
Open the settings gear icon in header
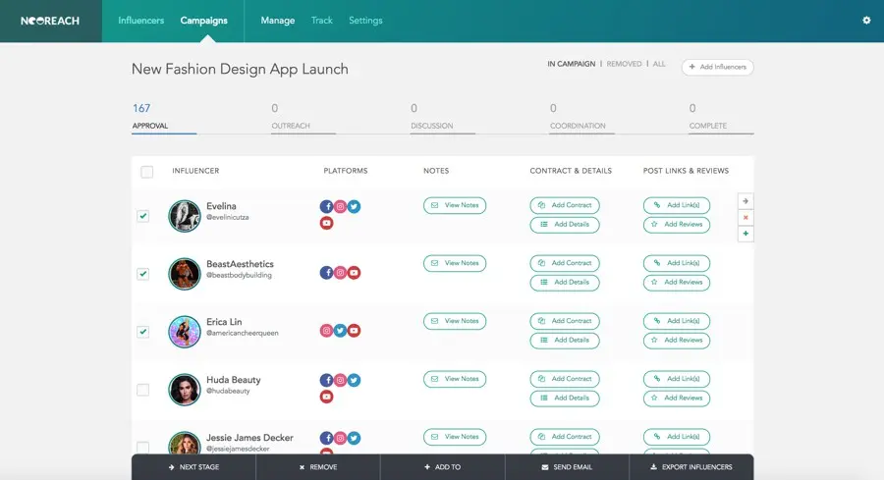click(866, 21)
